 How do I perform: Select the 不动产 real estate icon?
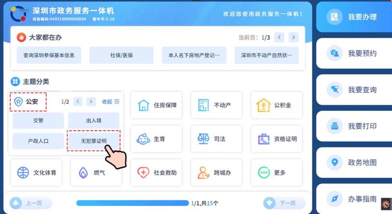coord(203,105)
